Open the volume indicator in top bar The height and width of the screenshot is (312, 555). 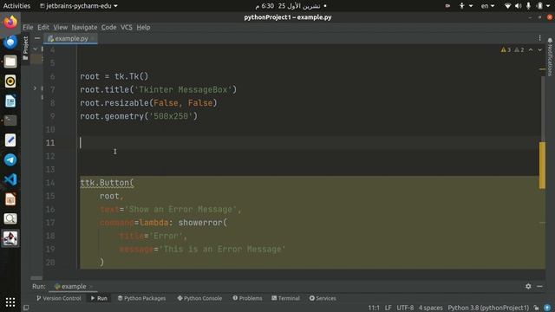(519, 6)
